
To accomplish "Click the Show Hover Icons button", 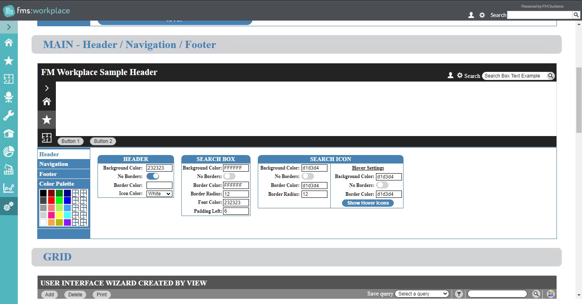I will point(367,203).
